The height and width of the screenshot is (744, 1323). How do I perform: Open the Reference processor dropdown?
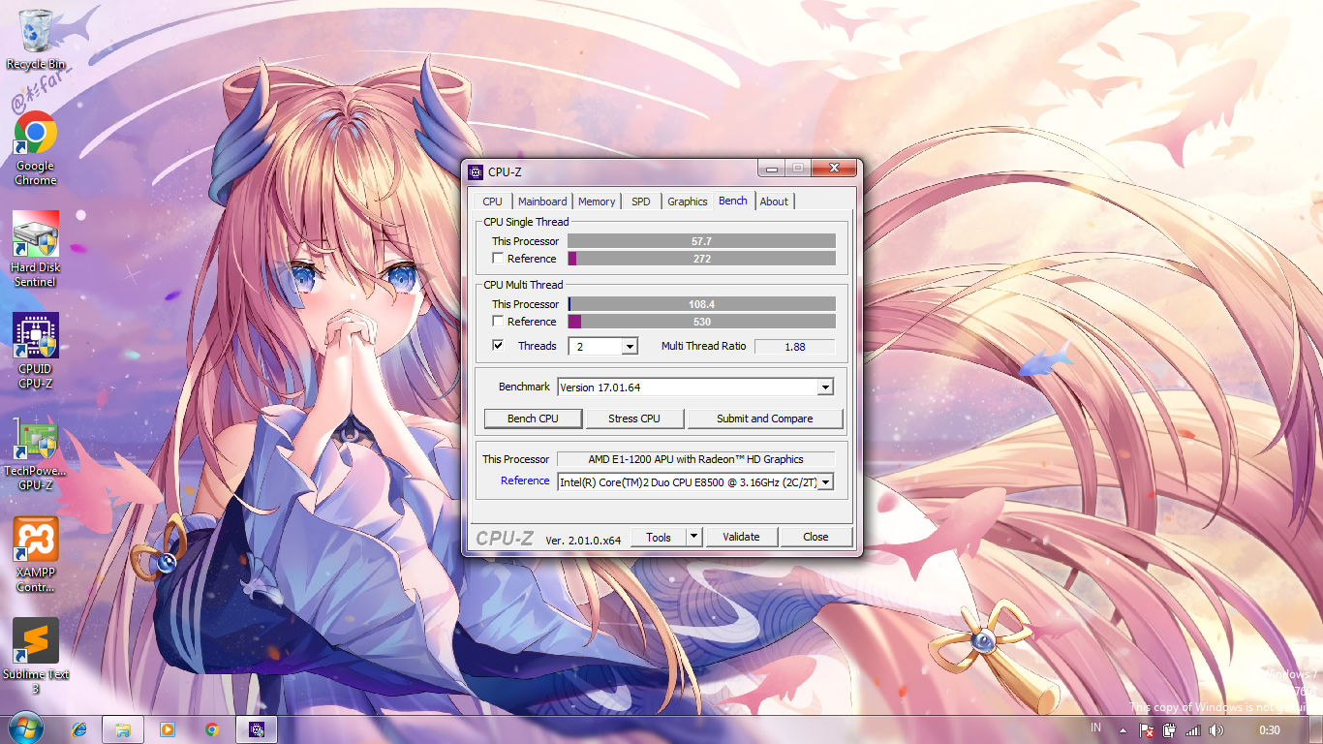click(825, 481)
